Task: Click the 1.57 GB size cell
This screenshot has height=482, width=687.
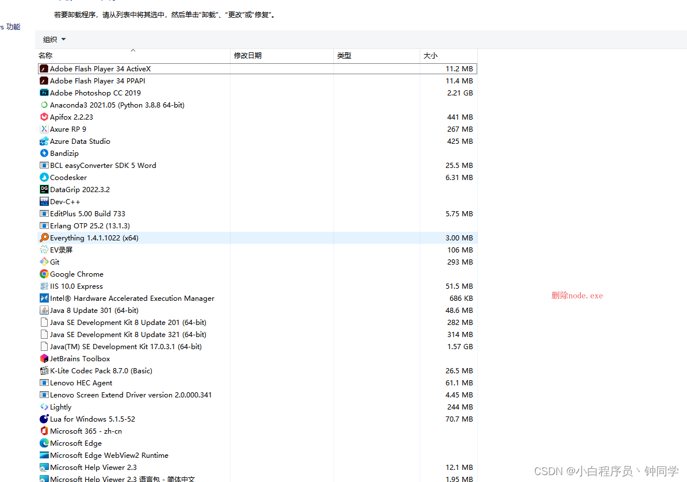Action: pos(460,347)
